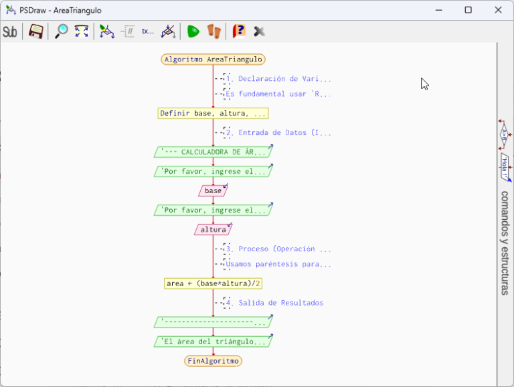Click the Sub subprocess button in toolbar
The height and width of the screenshot is (387, 514).
point(10,31)
